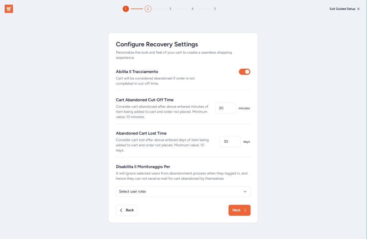Viewport: 367px width, 239px height.
Task: Go back with the Back button
Action: tap(127, 210)
